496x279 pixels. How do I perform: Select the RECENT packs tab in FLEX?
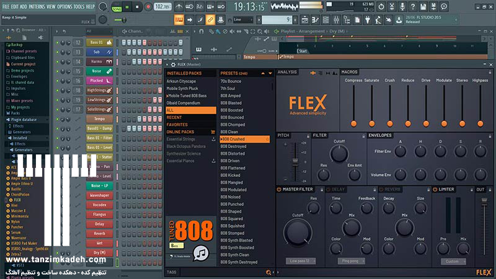tap(191, 117)
